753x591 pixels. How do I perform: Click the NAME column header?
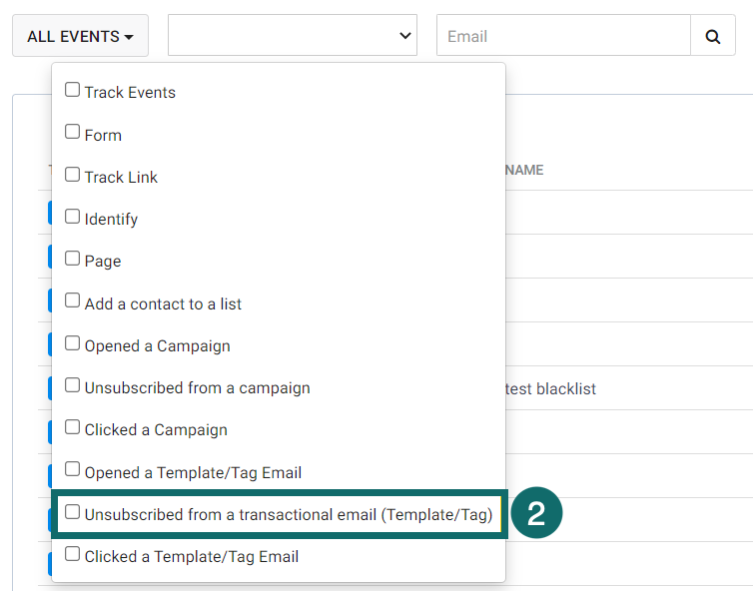pos(524,171)
